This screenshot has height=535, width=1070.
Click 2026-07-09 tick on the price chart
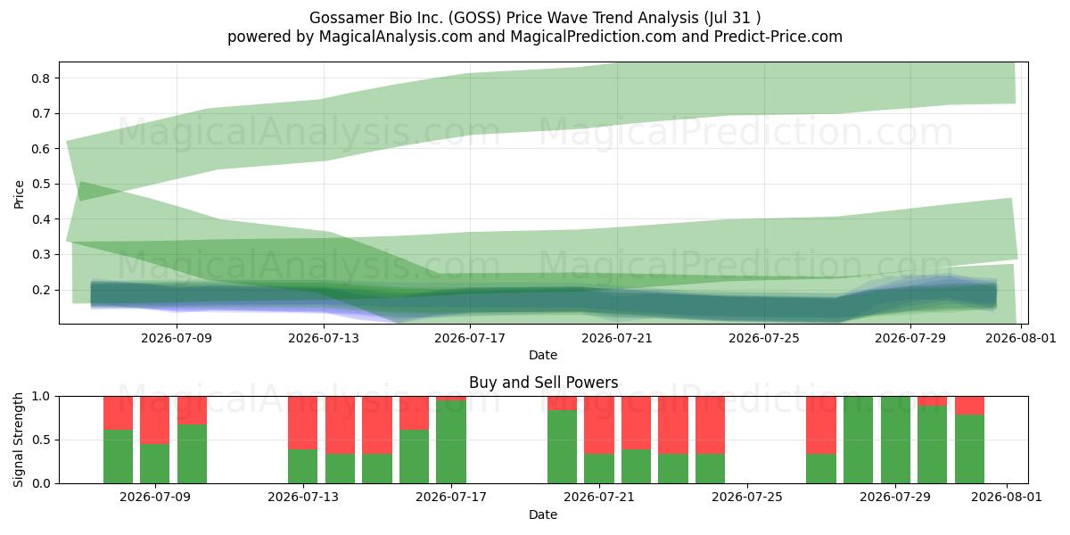[177, 338]
